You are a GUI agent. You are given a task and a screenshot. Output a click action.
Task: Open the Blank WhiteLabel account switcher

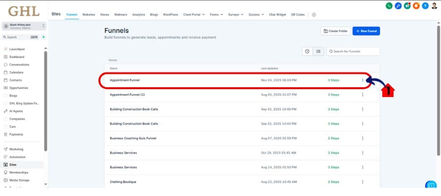[x=24, y=25]
